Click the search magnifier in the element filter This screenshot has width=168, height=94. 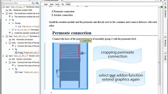click(x=33, y=3)
